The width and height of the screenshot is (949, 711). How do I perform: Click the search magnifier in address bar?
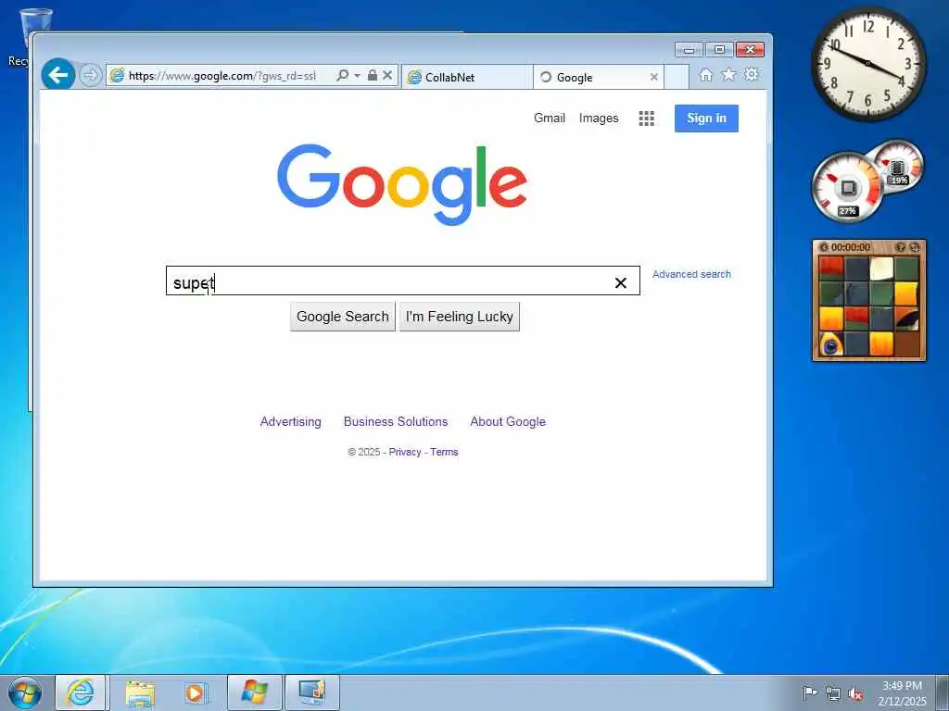pyautogui.click(x=343, y=76)
